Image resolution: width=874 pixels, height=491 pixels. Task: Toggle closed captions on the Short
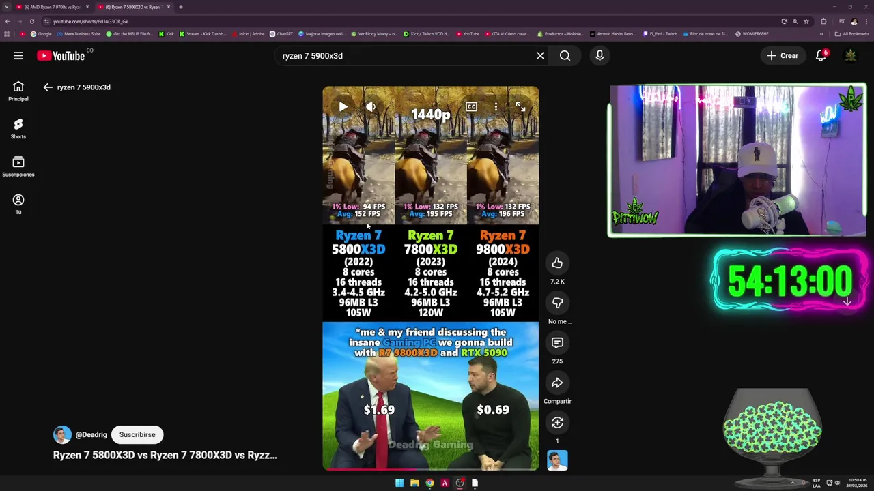(x=471, y=107)
